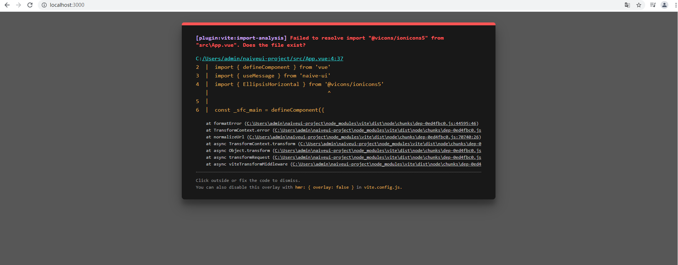This screenshot has width=678, height=265.
Task: Select 'Click outside or fix the code' hint
Action: point(248,180)
